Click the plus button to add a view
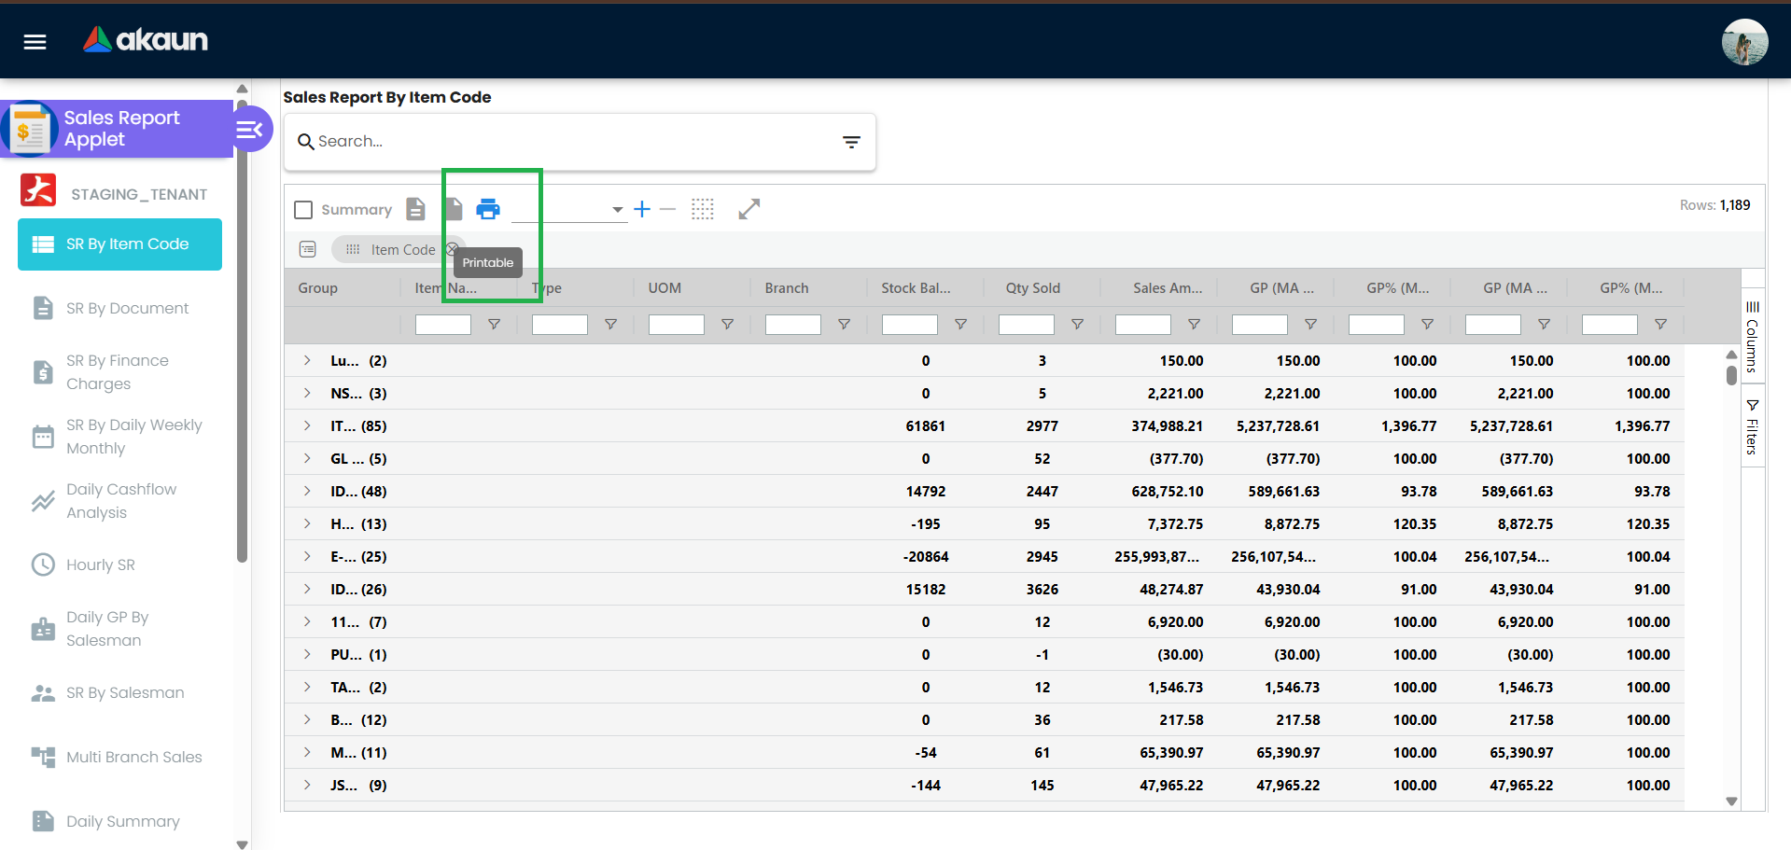 [x=641, y=209]
